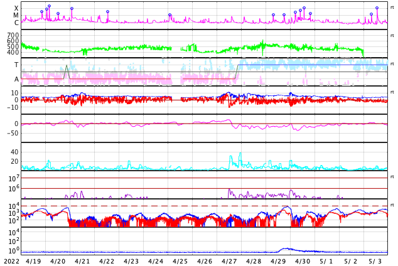Click the 'T' sector axis label
This screenshot has height=266, width=398.
click(16, 65)
